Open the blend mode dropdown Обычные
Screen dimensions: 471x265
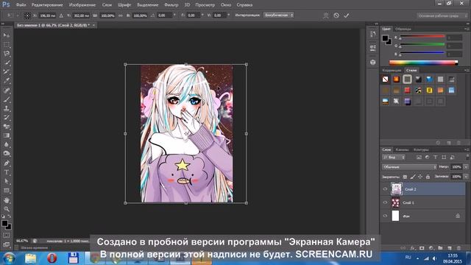pos(409,167)
